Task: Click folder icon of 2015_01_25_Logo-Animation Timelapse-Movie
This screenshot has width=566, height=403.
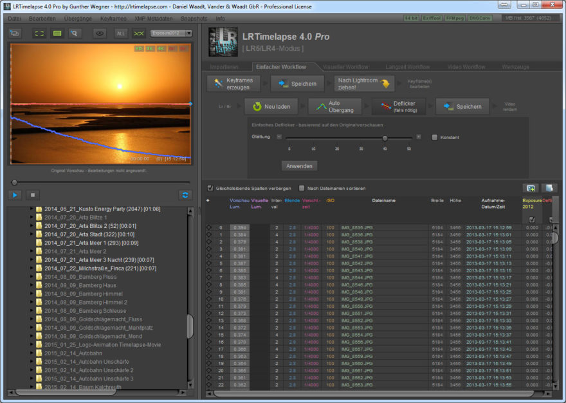Action: click(39, 344)
